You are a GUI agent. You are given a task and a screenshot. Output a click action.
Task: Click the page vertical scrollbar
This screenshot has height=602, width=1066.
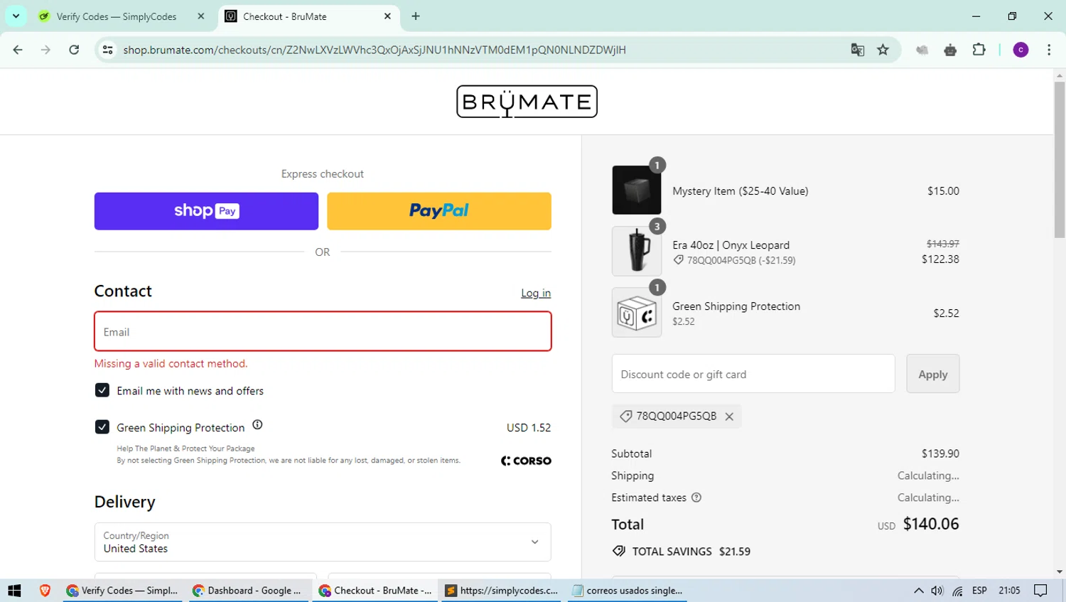point(1060,160)
